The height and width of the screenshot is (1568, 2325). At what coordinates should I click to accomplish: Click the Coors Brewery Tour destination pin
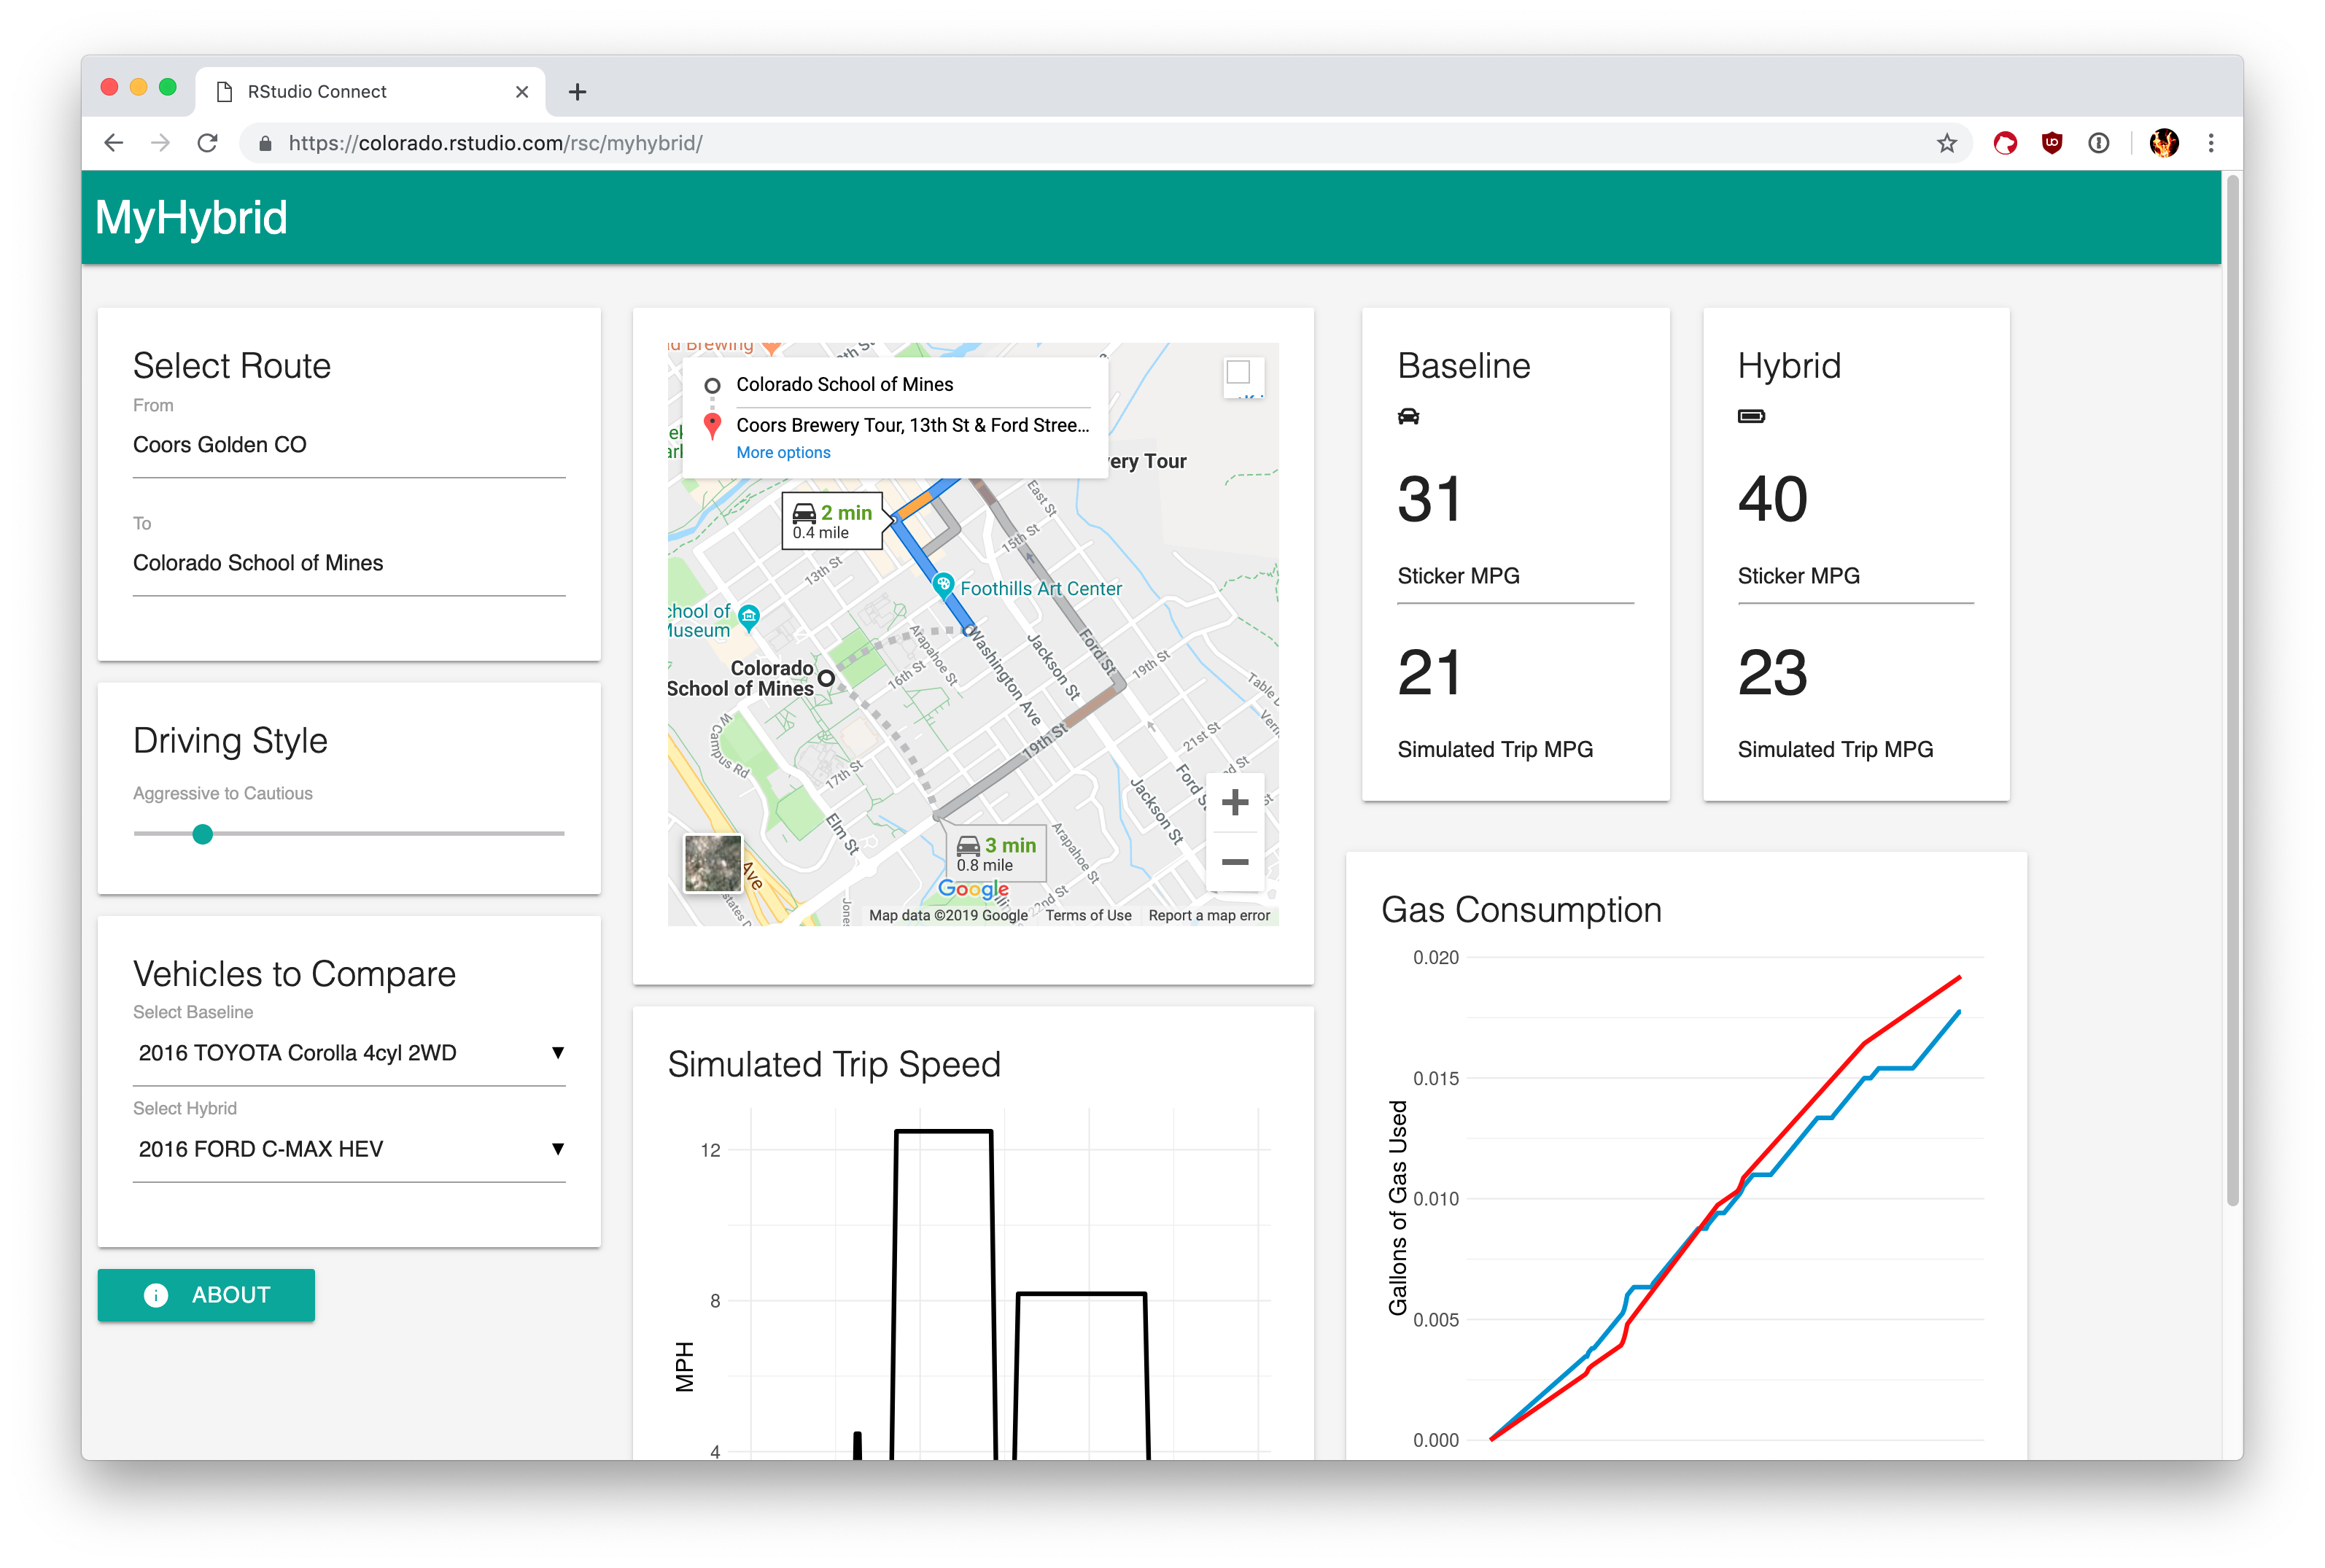[x=712, y=425]
